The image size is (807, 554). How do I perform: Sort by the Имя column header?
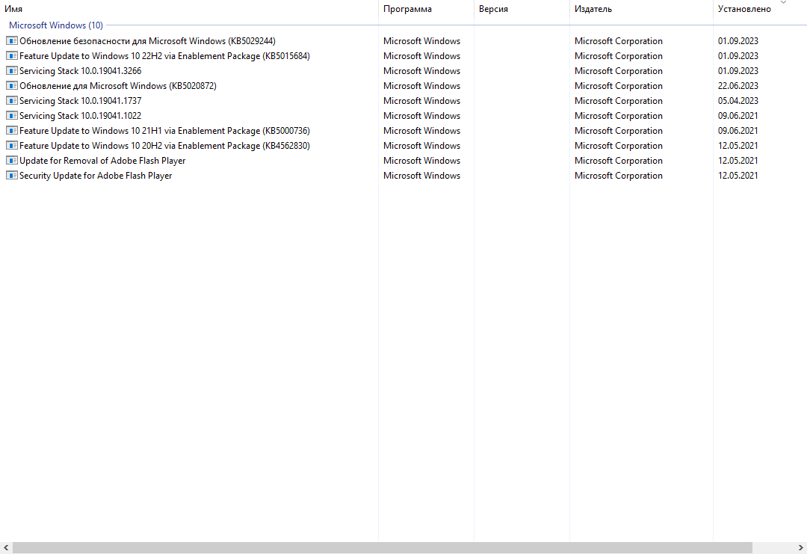coord(189,9)
